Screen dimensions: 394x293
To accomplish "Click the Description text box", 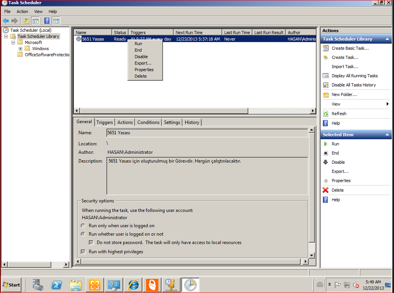I will click(x=207, y=176).
